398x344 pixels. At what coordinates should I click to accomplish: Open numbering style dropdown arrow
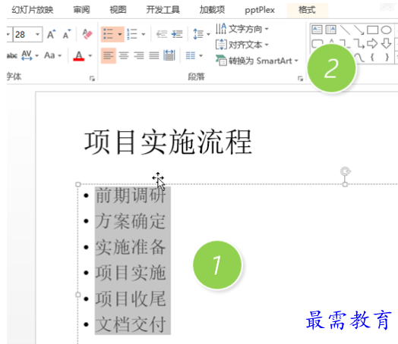pyautogui.click(x=144, y=34)
